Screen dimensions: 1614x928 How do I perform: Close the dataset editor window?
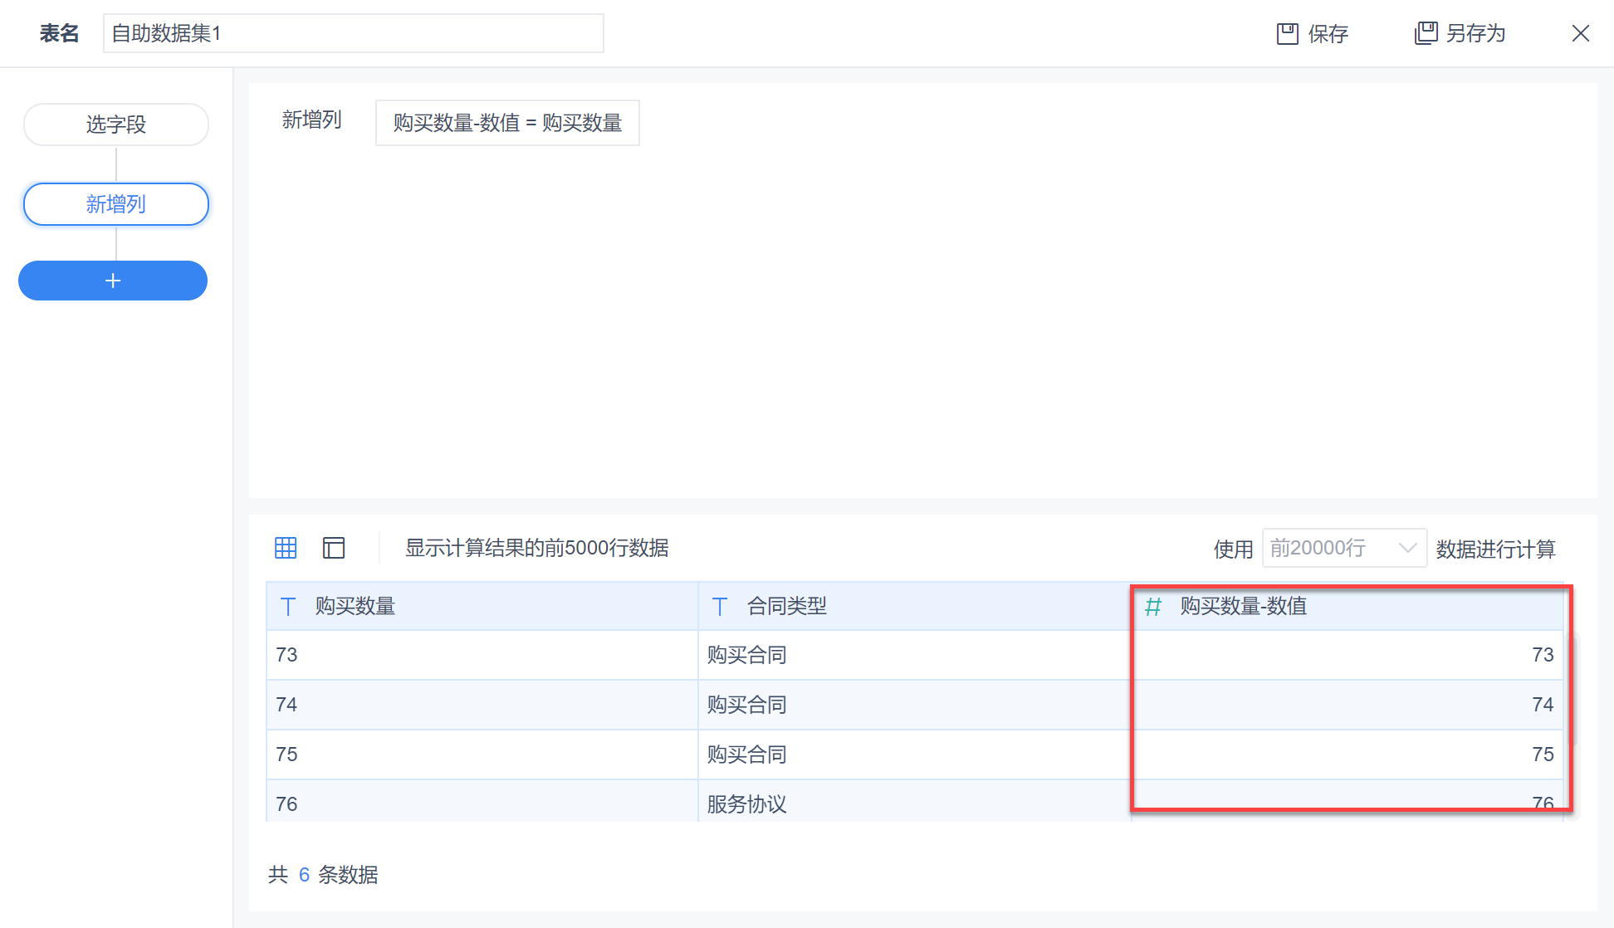[x=1580, y=33]
